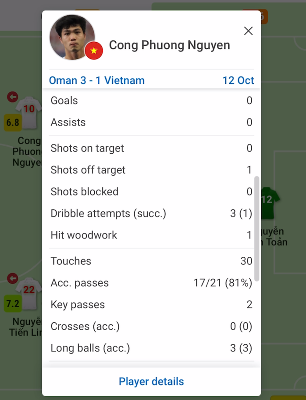Click the stats list scrollbar
306x400 pixels.
(x=256, y=228)
